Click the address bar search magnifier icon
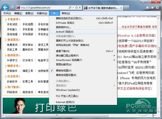The height and width of the screenshot is (119, 162). click(70, 7)
